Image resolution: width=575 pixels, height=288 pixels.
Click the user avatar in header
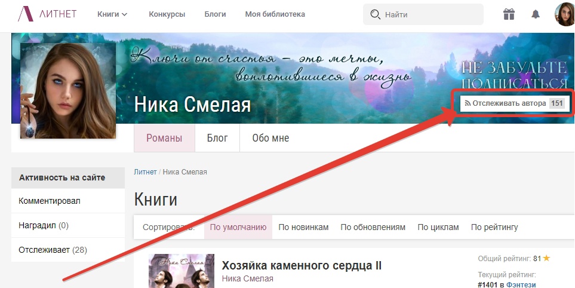click(564, 14)
